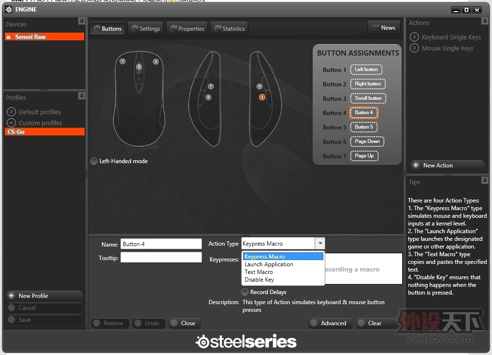Toggle Record Delays option
The image size is (492, 355).
point(245,292)
